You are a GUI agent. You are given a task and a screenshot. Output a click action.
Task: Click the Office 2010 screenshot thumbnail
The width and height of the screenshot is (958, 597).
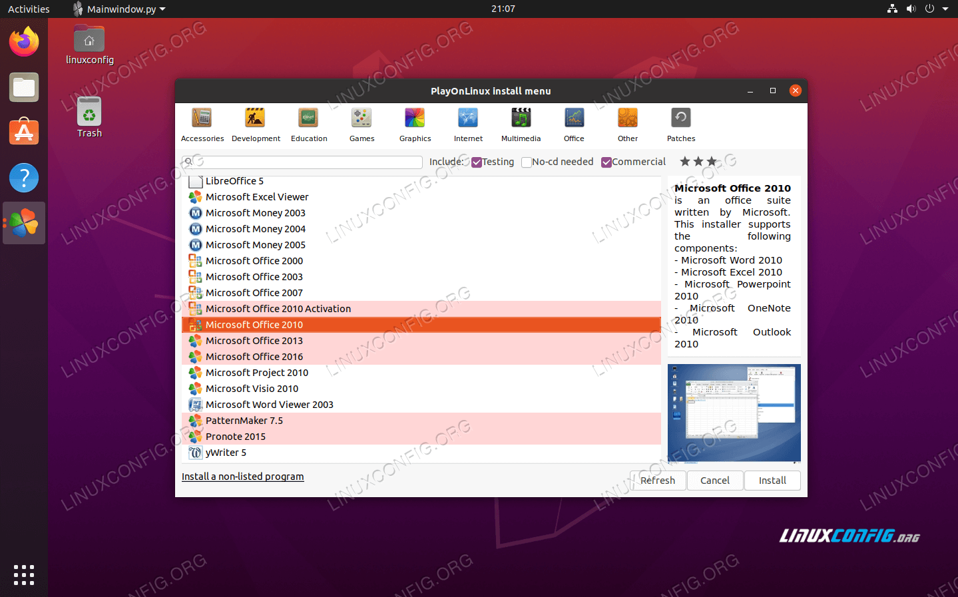click(x=734, y=413)
